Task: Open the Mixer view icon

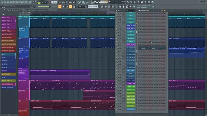Action: (113, 6)
